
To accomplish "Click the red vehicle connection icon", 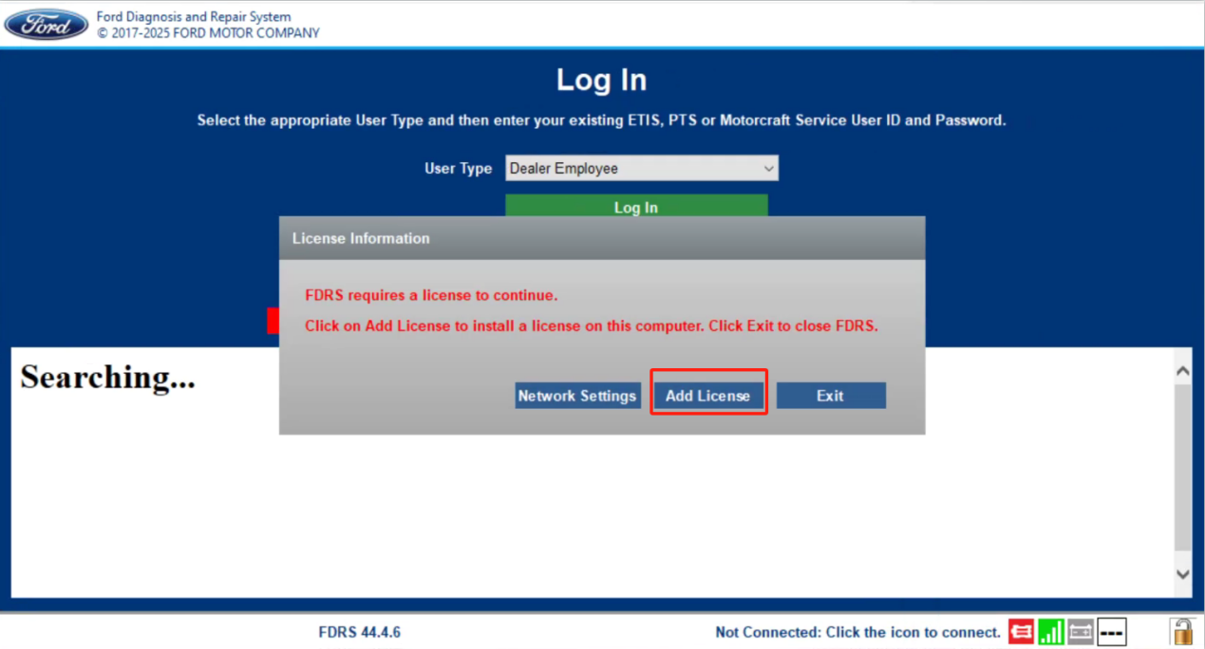I will pyautogui.click(x=1021, y=631).
